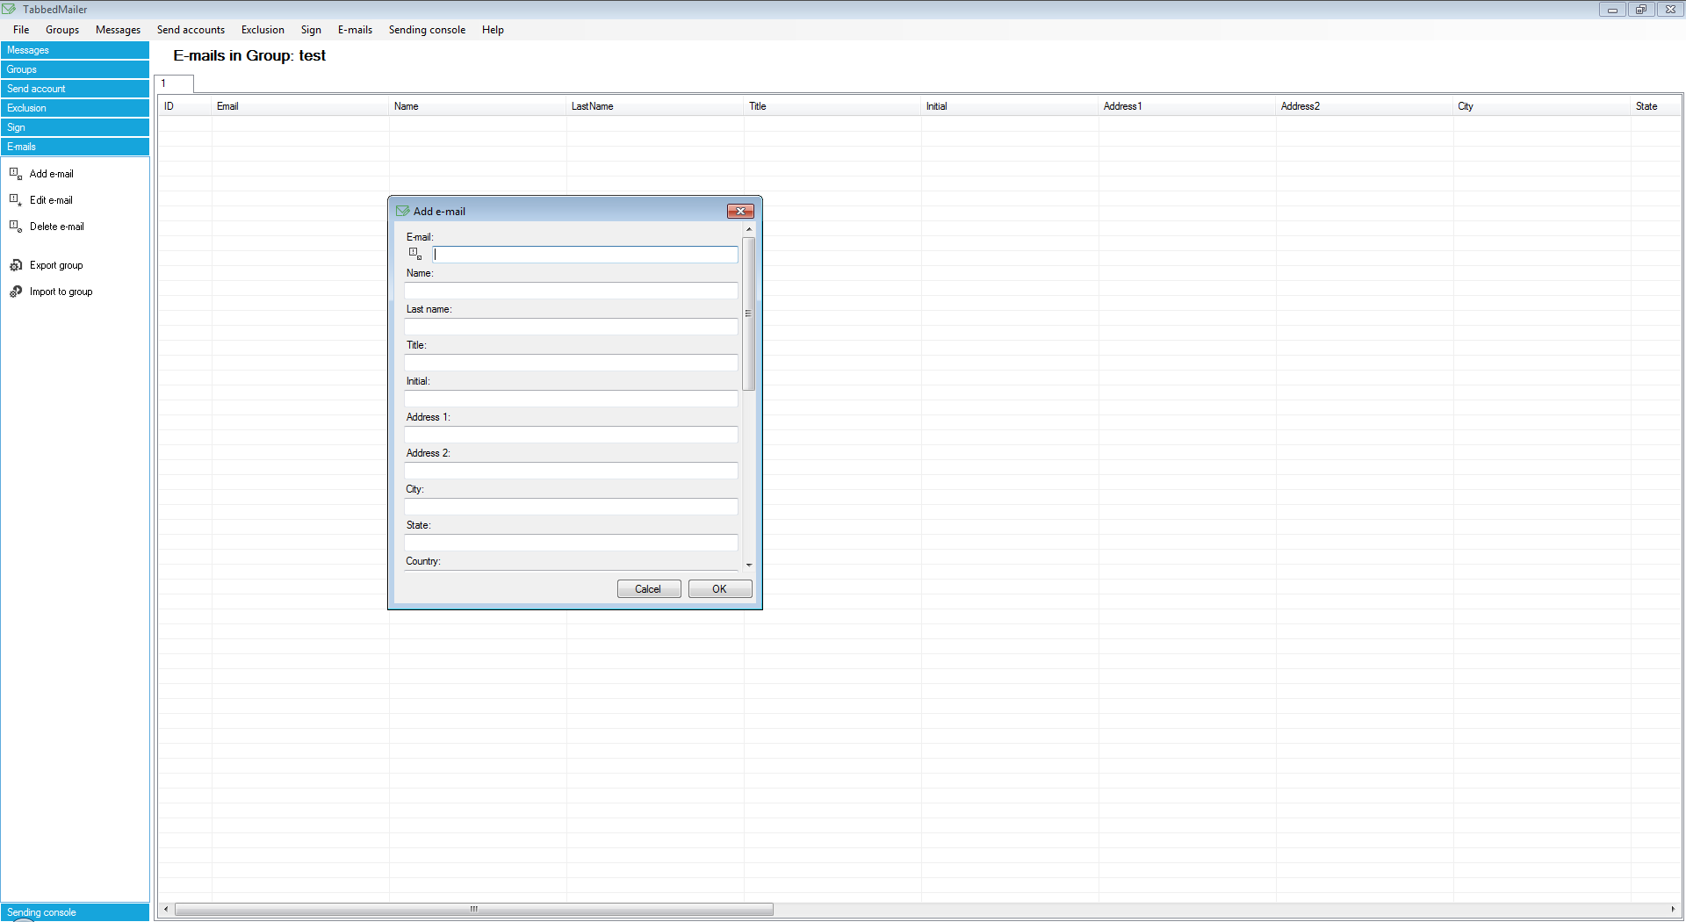Sort by the LastName column header

click(x=655, y=106)
